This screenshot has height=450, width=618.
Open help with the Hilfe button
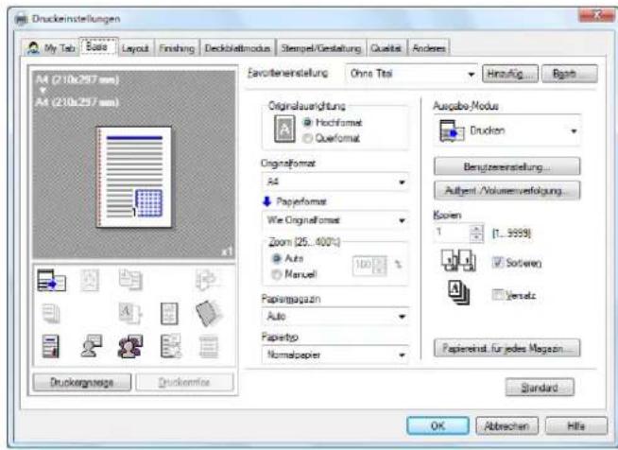click(x=576, y=426)
